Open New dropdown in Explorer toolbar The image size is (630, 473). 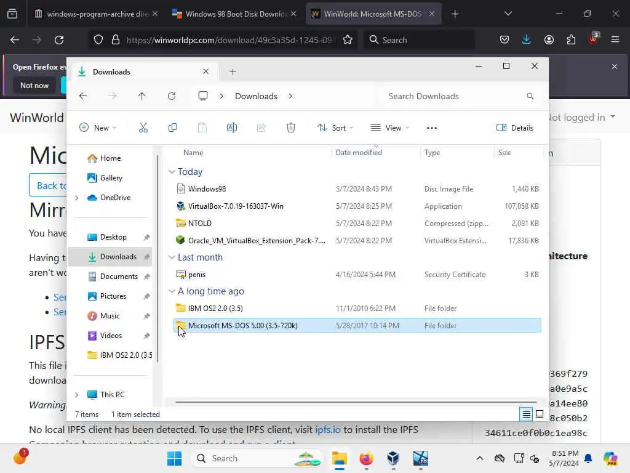pos(98,128)
